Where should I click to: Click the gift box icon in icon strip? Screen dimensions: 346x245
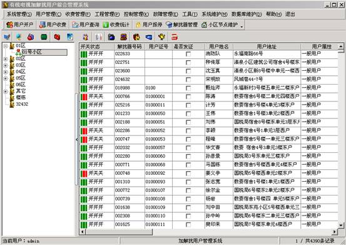[85, 37]
